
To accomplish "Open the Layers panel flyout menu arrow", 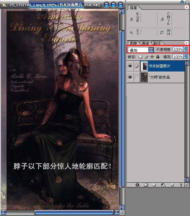I will point(187,43).
